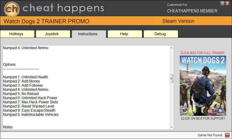Image resolution: width=232 pixels, height=139 pixels.
Task: Click 'Numpad 4: Unlimited Ammo' under Options
Action: 26,89
